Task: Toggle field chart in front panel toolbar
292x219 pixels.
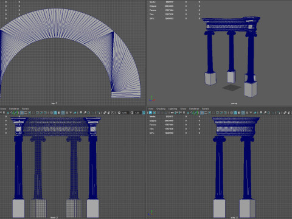Action: pos(37,113)
